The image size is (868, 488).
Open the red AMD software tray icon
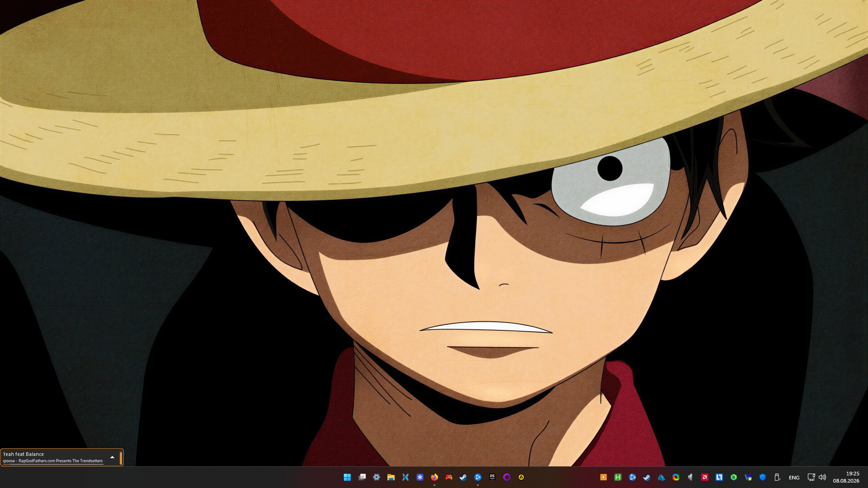(x=705, y=477)
